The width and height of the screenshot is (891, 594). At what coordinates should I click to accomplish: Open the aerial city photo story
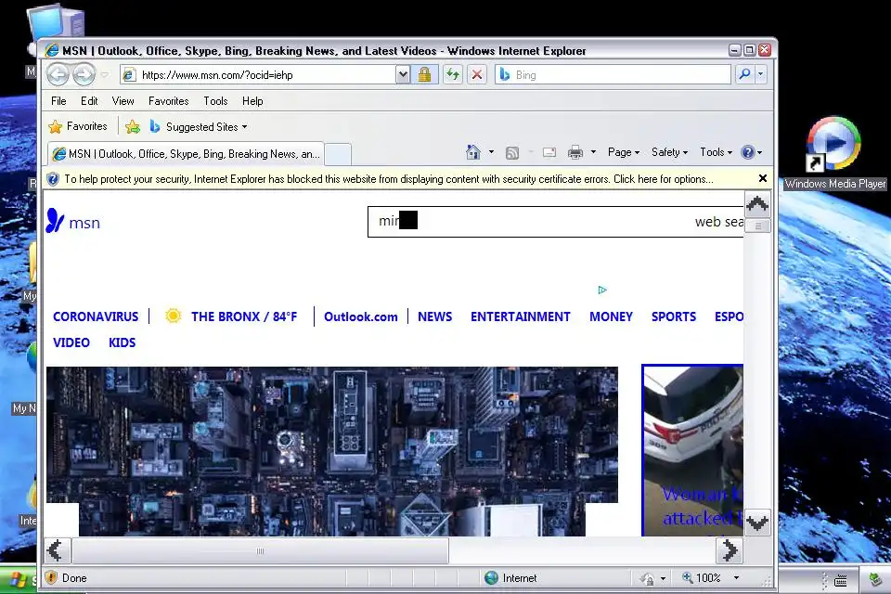click(332, 451)
